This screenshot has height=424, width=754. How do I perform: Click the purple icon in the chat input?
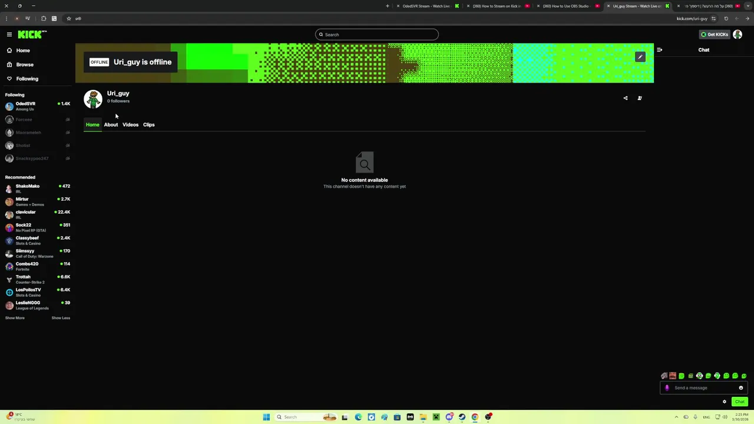667,388
